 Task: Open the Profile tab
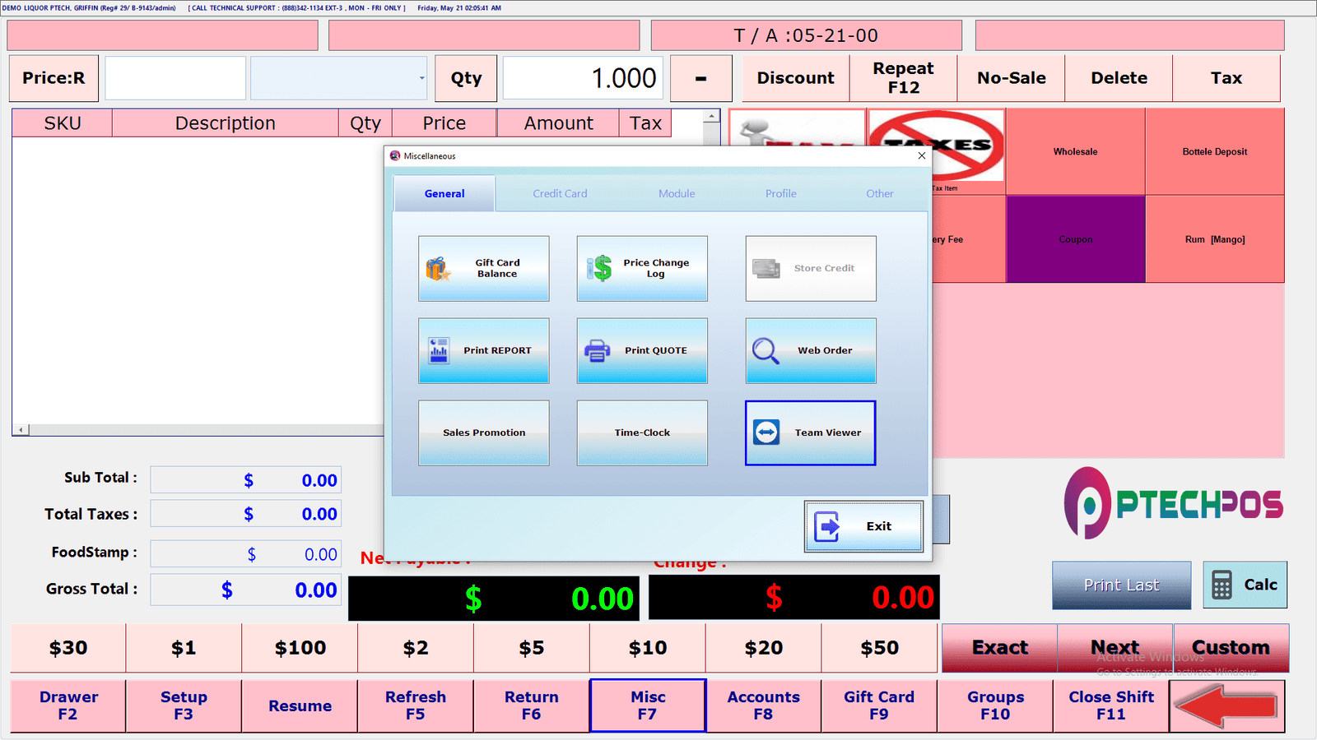click(781, 194)
